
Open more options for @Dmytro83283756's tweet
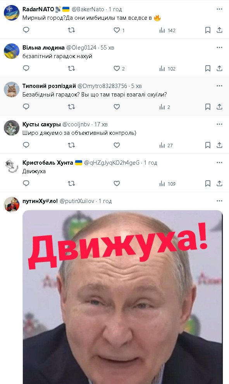(x=219, y=86)
